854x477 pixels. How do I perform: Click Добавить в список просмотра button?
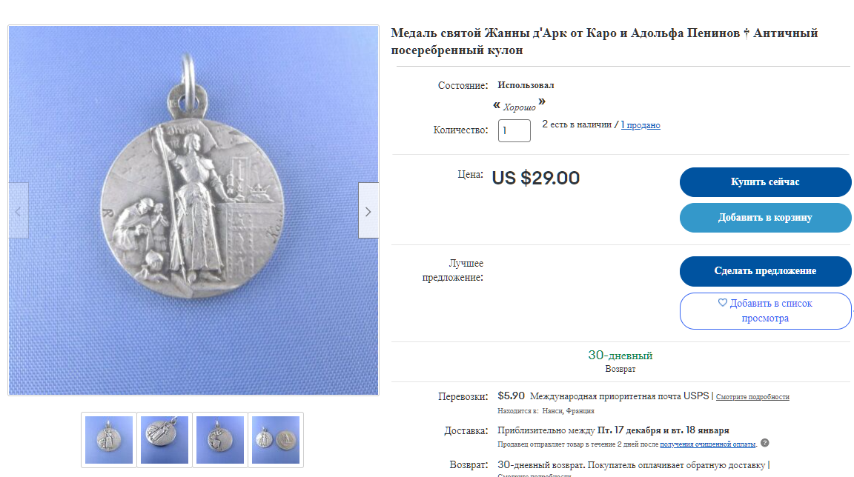tap(765, 310)
